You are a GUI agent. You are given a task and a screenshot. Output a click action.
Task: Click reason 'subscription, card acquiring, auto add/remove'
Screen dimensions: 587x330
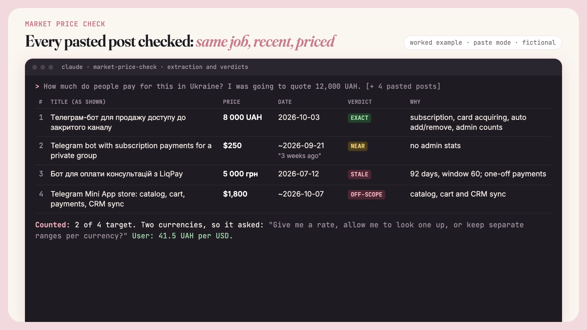click(x=468, y=122)
